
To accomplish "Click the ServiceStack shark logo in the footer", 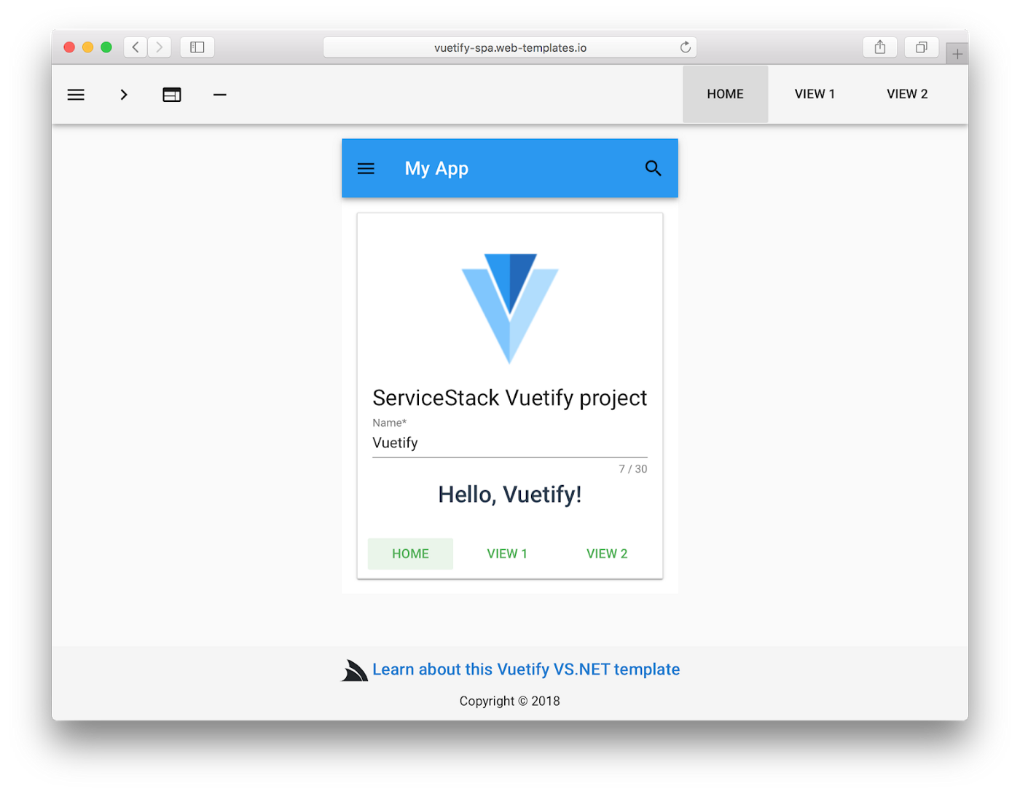I will tap(353, 669).
